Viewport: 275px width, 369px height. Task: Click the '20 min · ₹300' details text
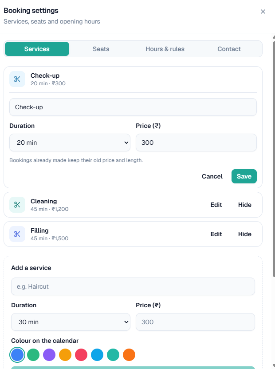pyautogui.click(x=48, y=83)
